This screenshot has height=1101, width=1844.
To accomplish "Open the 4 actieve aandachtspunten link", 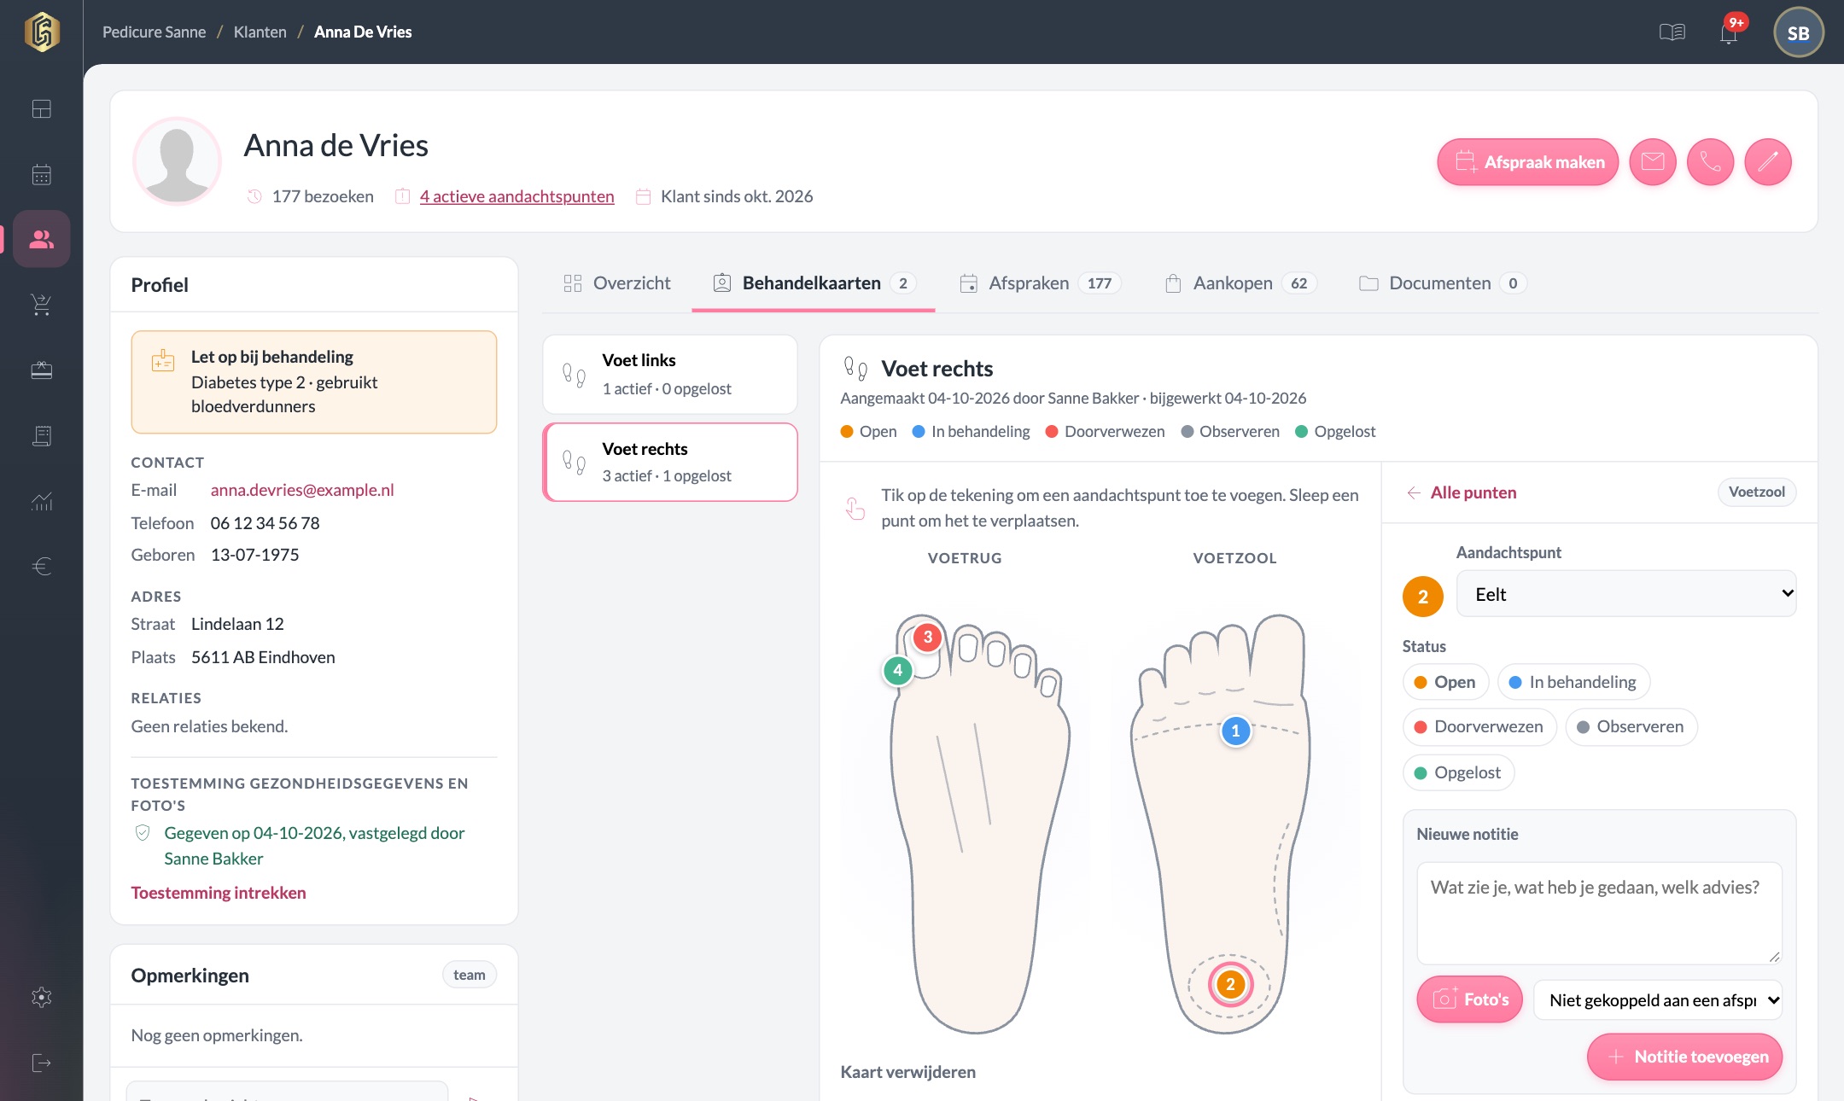I will click(x=516, y=196).
